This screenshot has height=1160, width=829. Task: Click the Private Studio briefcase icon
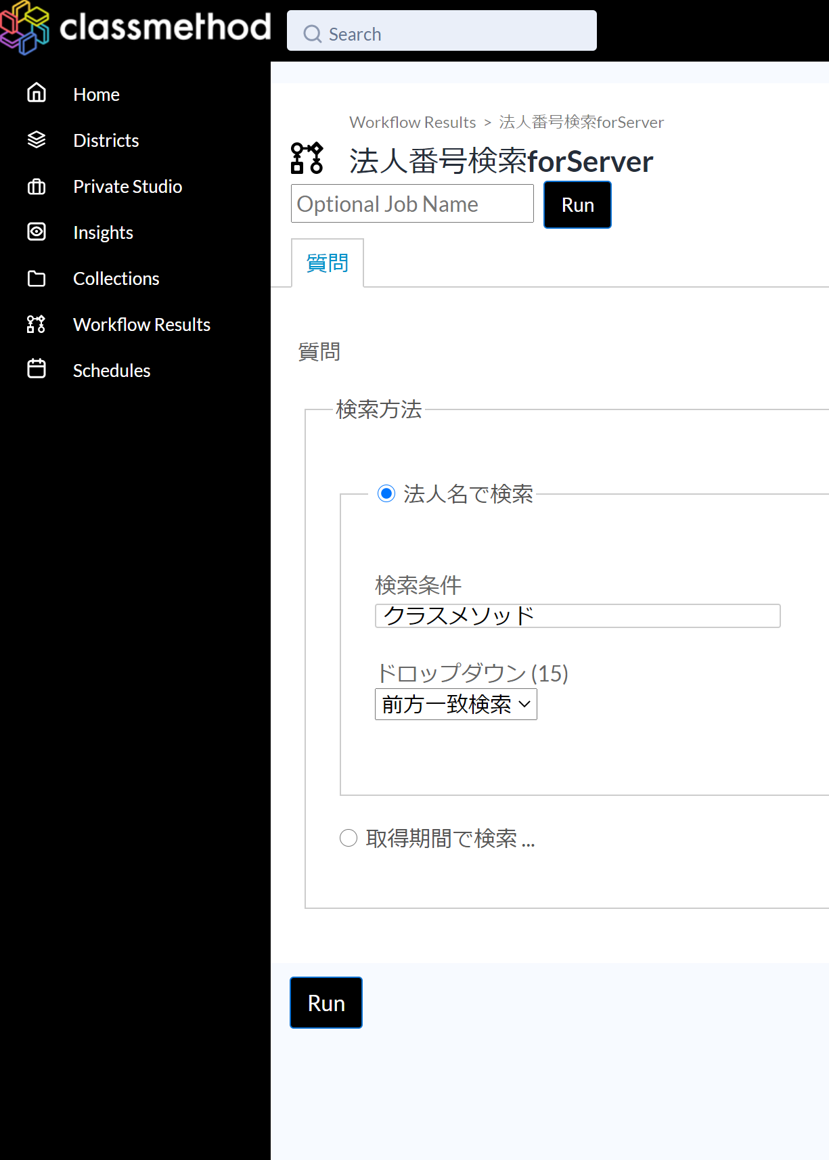click(37, 186)
